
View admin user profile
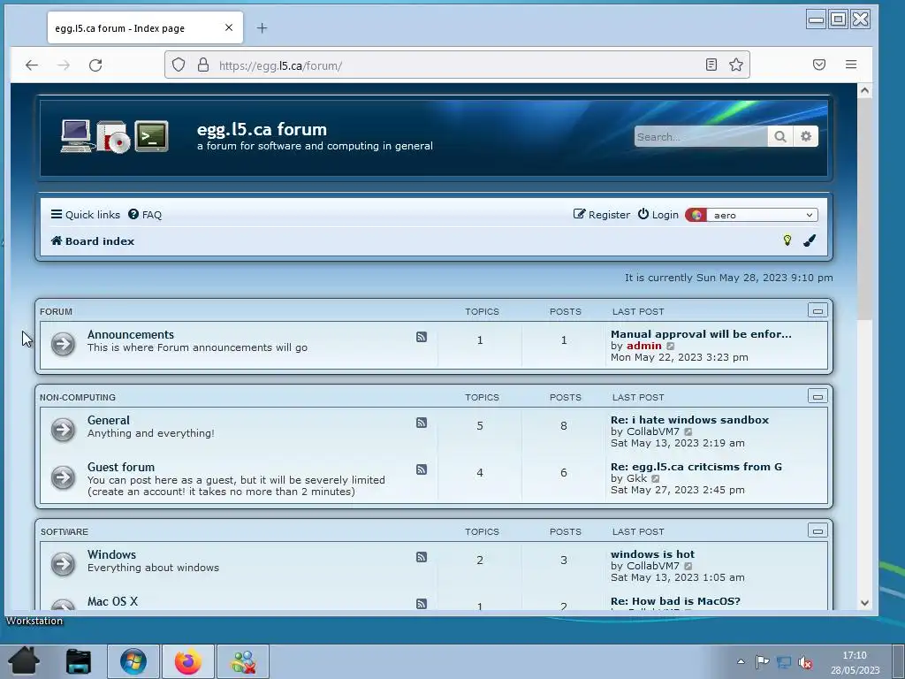pos(644,346)
